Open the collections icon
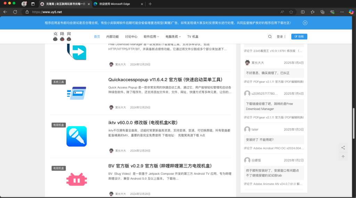This screenshot has height=198, width=356. coord(322,12)
